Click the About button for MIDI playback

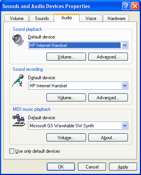[108, 137]
